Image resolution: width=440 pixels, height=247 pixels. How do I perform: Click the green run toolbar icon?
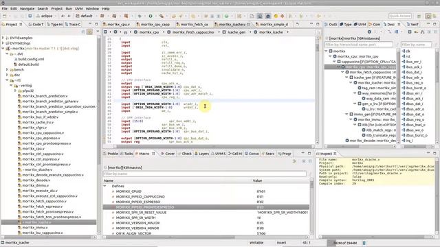point(151,16)
